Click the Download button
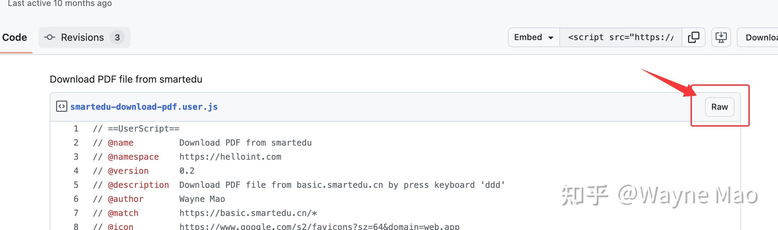This screenshot has width=778, height=230. [x=762, y=37]
